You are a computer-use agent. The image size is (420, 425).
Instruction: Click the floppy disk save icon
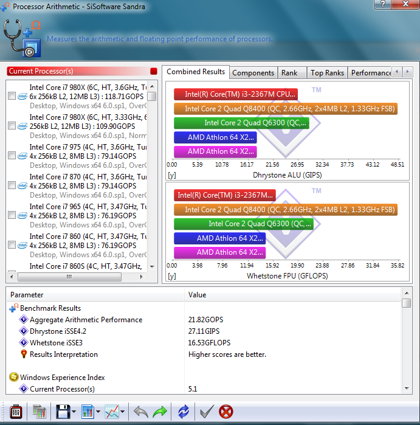pos(63,412)
